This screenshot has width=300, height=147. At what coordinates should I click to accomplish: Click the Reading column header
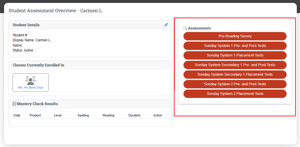tap(108, 115)
